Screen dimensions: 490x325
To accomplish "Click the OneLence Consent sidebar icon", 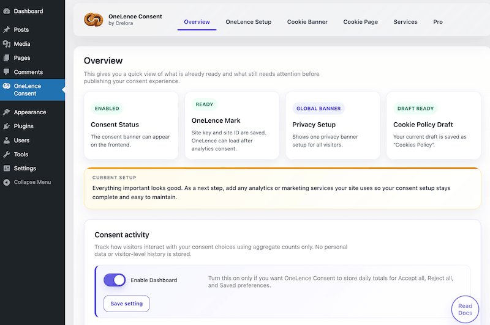I will pyautogui.click(x=7, y=86).
